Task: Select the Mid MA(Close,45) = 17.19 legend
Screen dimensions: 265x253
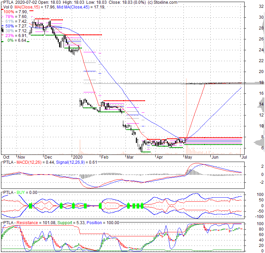Action: click(x=81, y=7)
